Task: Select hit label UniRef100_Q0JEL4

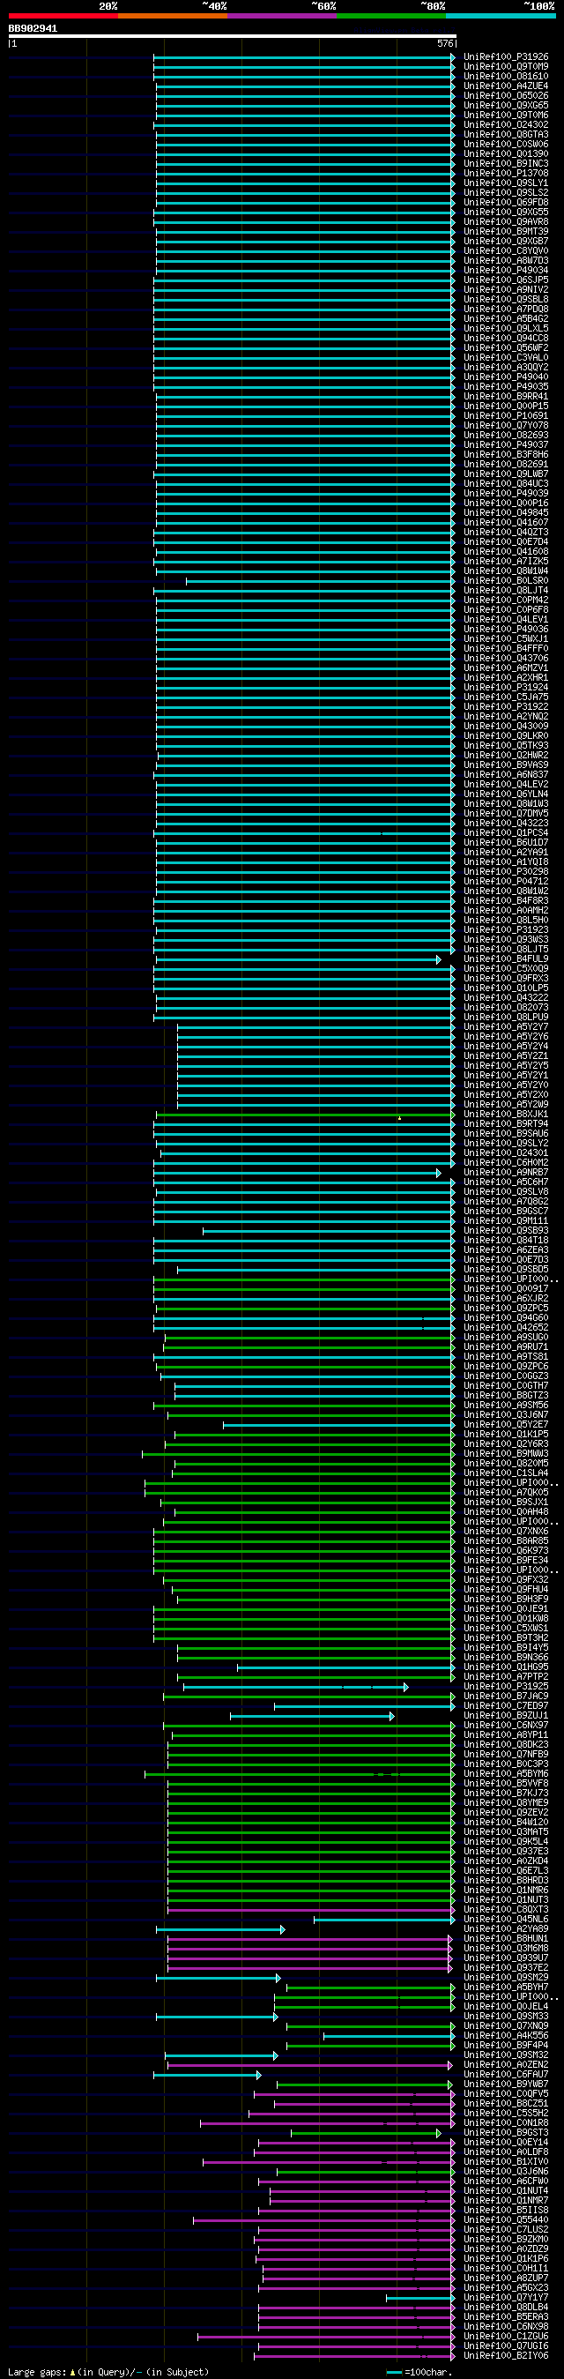Action: click(506, 2006)
